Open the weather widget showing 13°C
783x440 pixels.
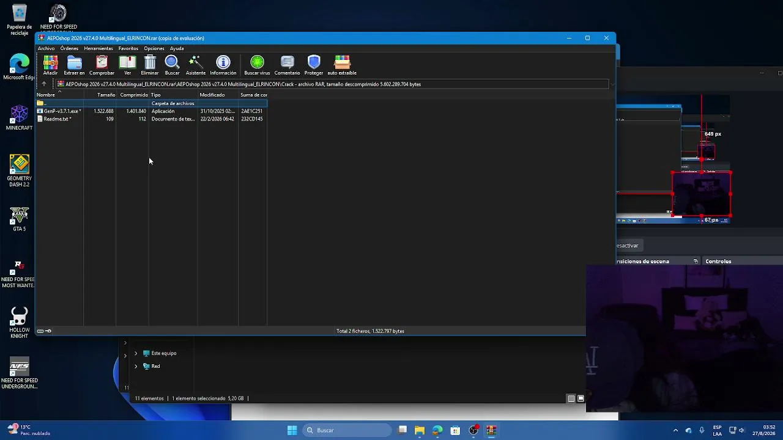coord(29,430)
